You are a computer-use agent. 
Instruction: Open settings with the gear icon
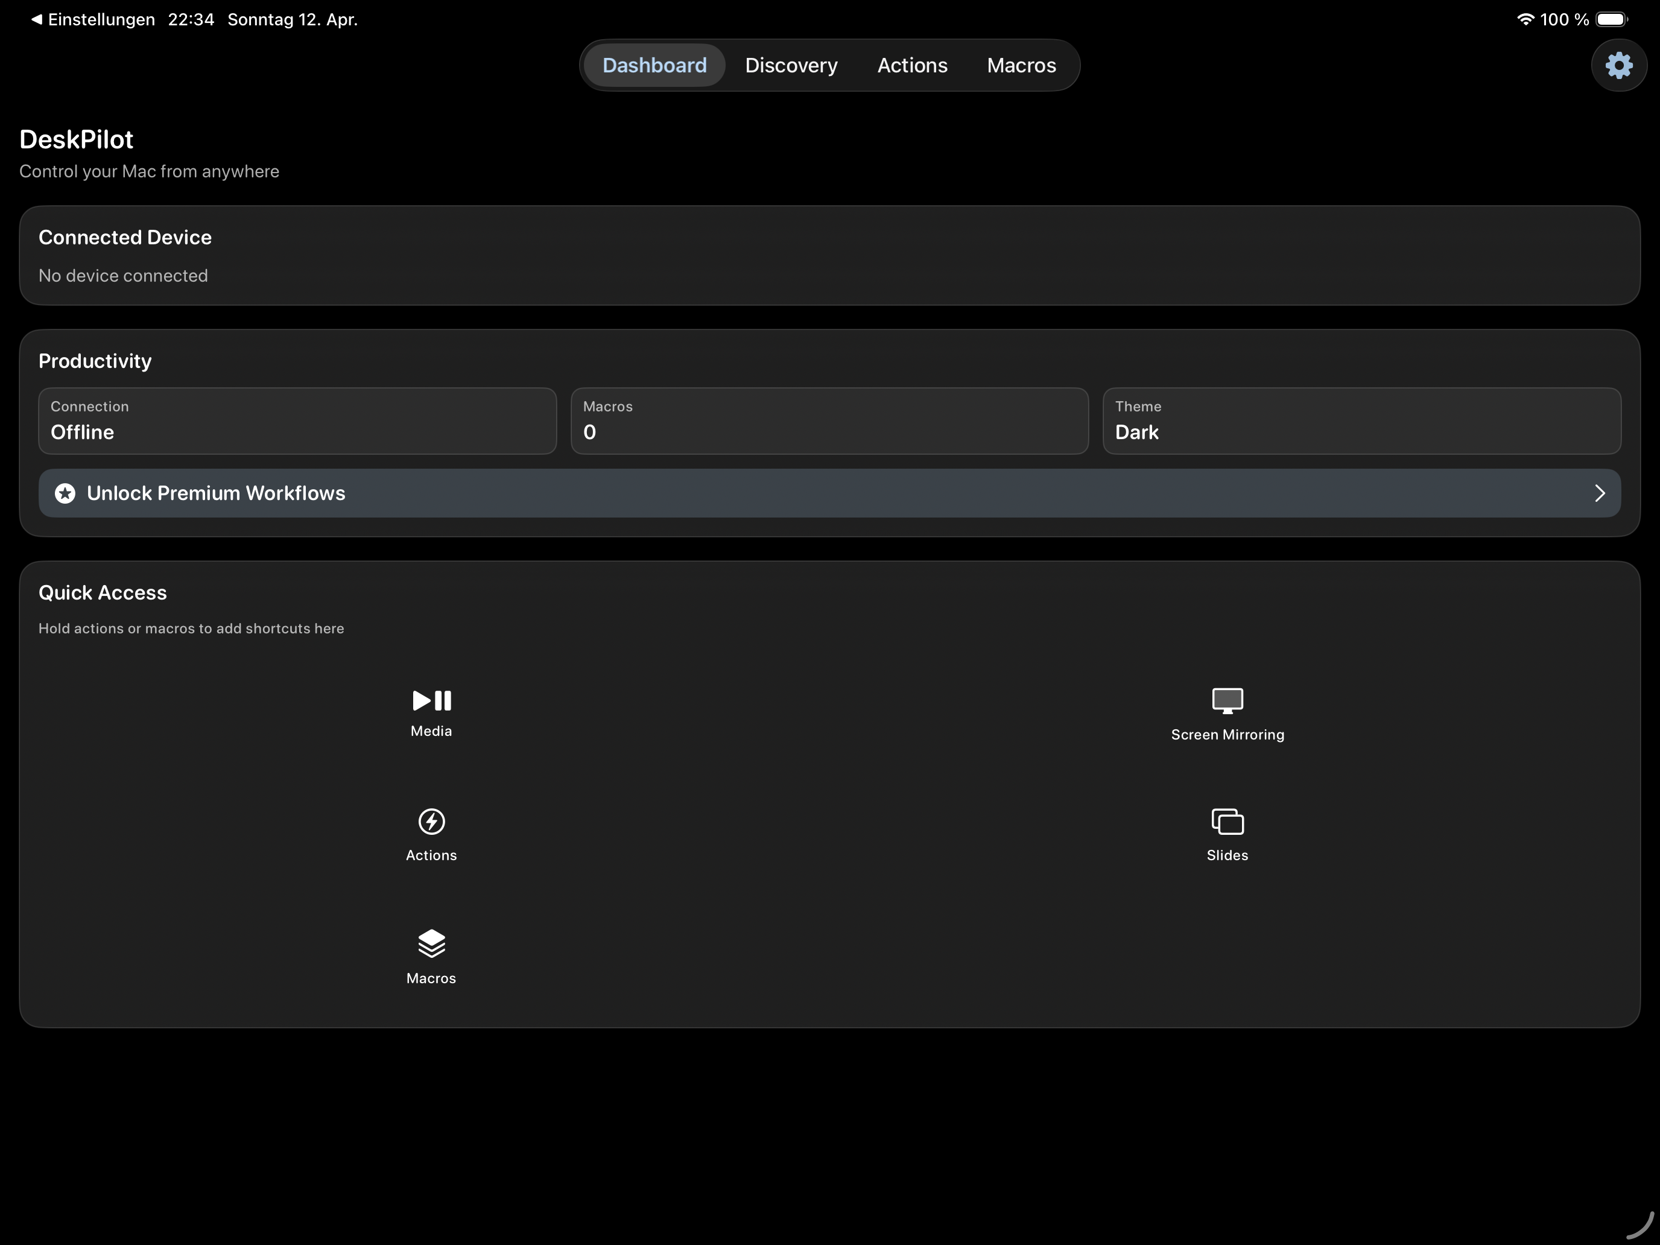pyautogui.click(x=1619, y=65)
